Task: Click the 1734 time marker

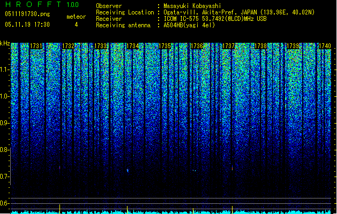Action: coord(133,46)
